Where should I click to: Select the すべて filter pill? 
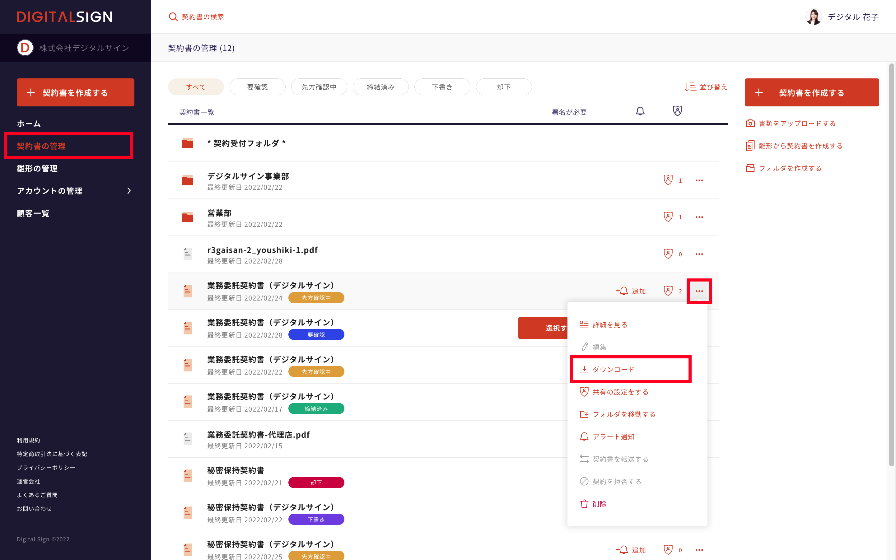195,87
